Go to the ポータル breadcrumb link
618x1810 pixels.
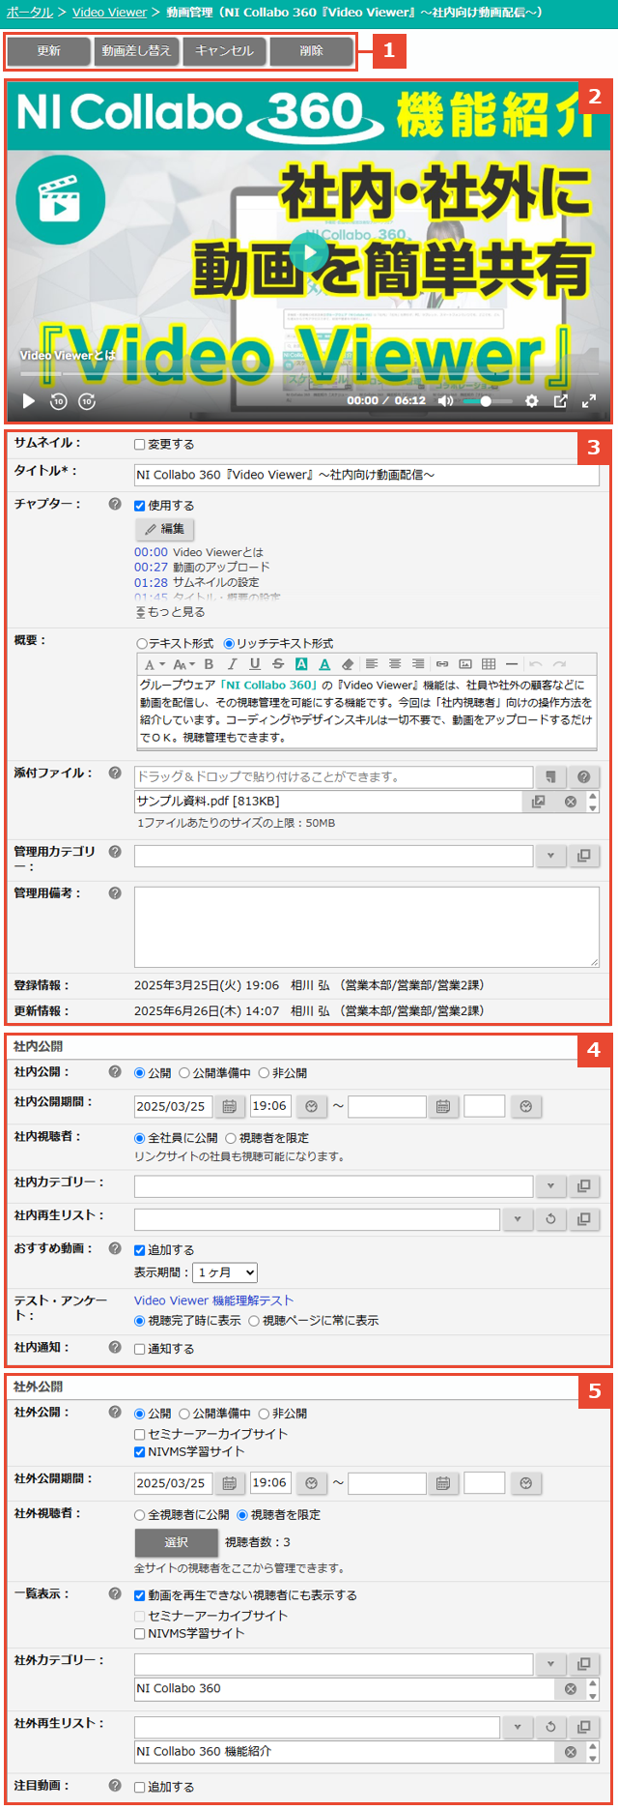30,13
